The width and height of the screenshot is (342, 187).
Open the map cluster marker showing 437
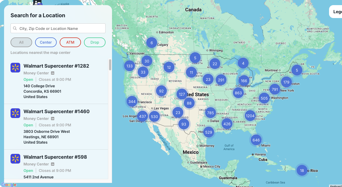(142, 116)
